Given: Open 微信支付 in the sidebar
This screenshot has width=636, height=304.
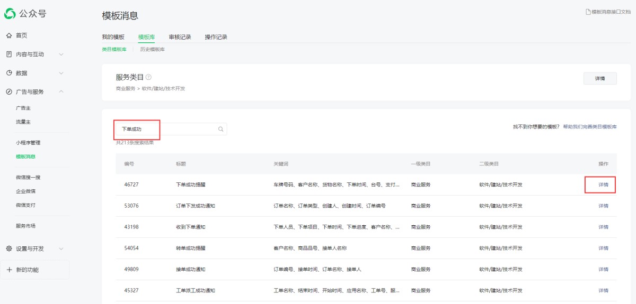Looking at the screenshot, I should click(x=25, y=205).
